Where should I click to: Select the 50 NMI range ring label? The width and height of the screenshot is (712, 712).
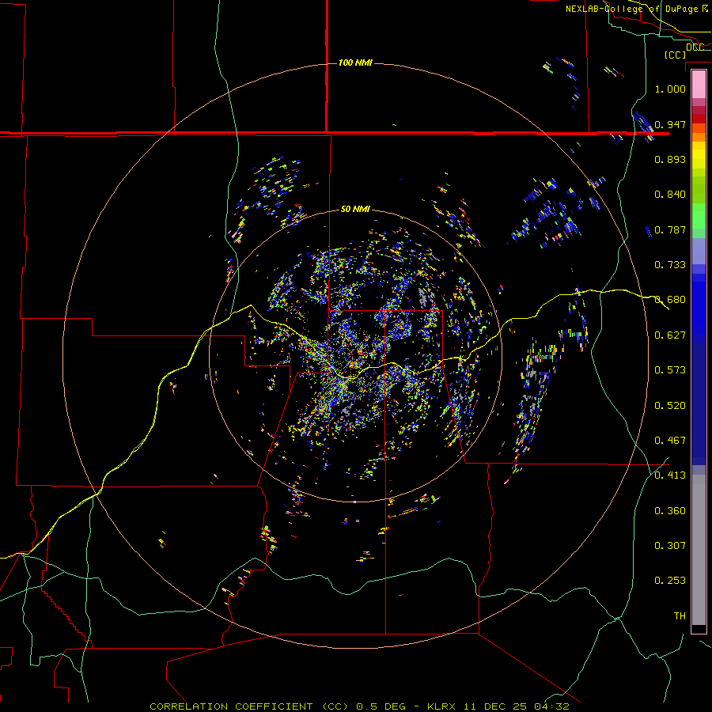point(355,209)
